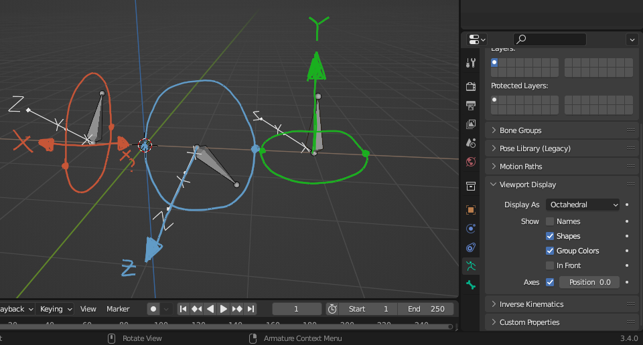Click the Viewport Display panel grip icon
Viewport: 643px width, 345px height.
[631, 185]
